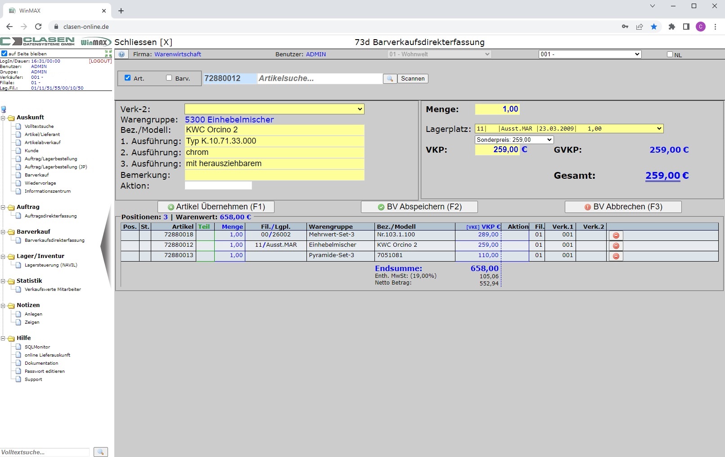This screenshot has width=725, height=457.
Task: Open Passwort editieren under Hilfe
Action: point(45,371)
